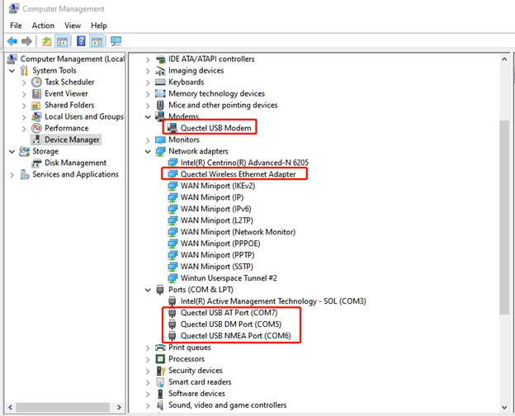
Task: Select Quectel USB Modem device
Action: 215,128
